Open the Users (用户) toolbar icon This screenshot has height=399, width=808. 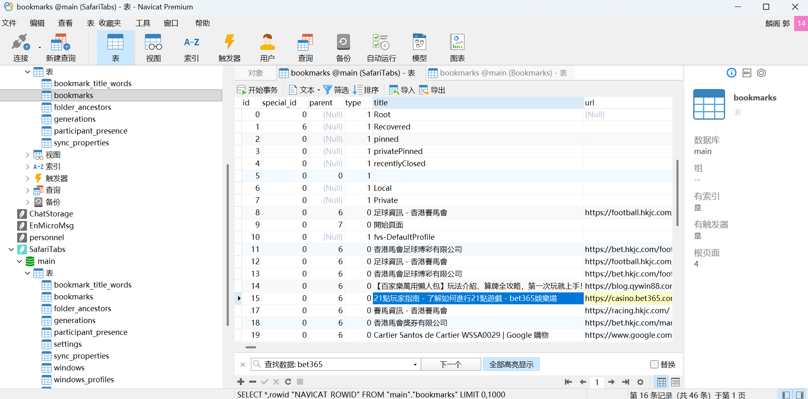point(267,48)
